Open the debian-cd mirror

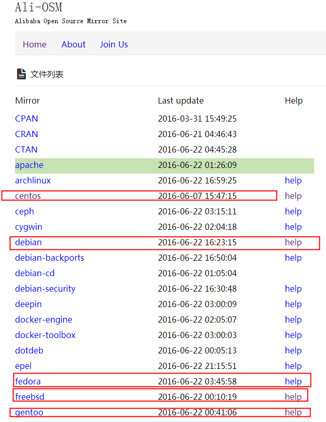tap(35, 273)
